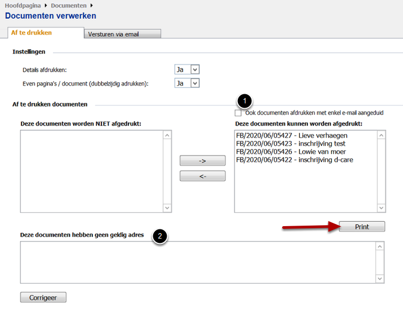The height and width of the screenshot is (315, 403).
Task: Switch to Versturen via email tab
Action: (x=122, y=34)
